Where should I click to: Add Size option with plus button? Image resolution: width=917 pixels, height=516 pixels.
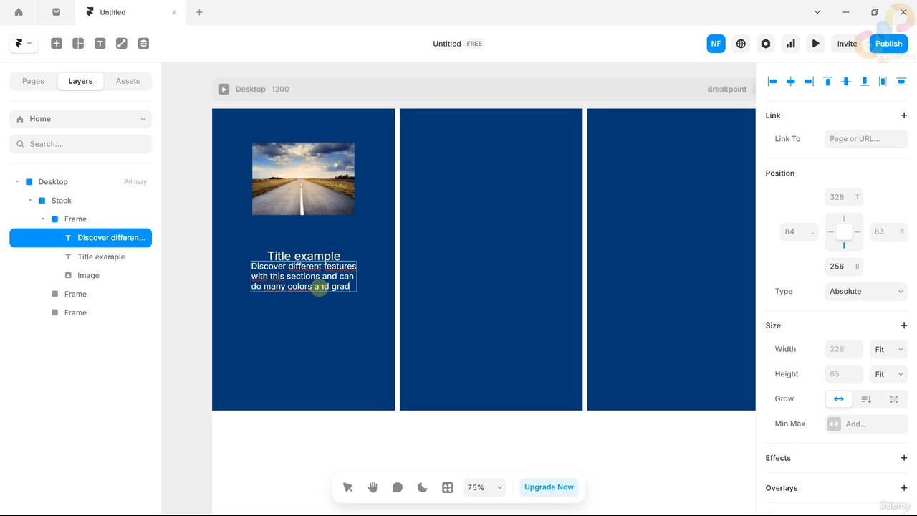[904, 325]
